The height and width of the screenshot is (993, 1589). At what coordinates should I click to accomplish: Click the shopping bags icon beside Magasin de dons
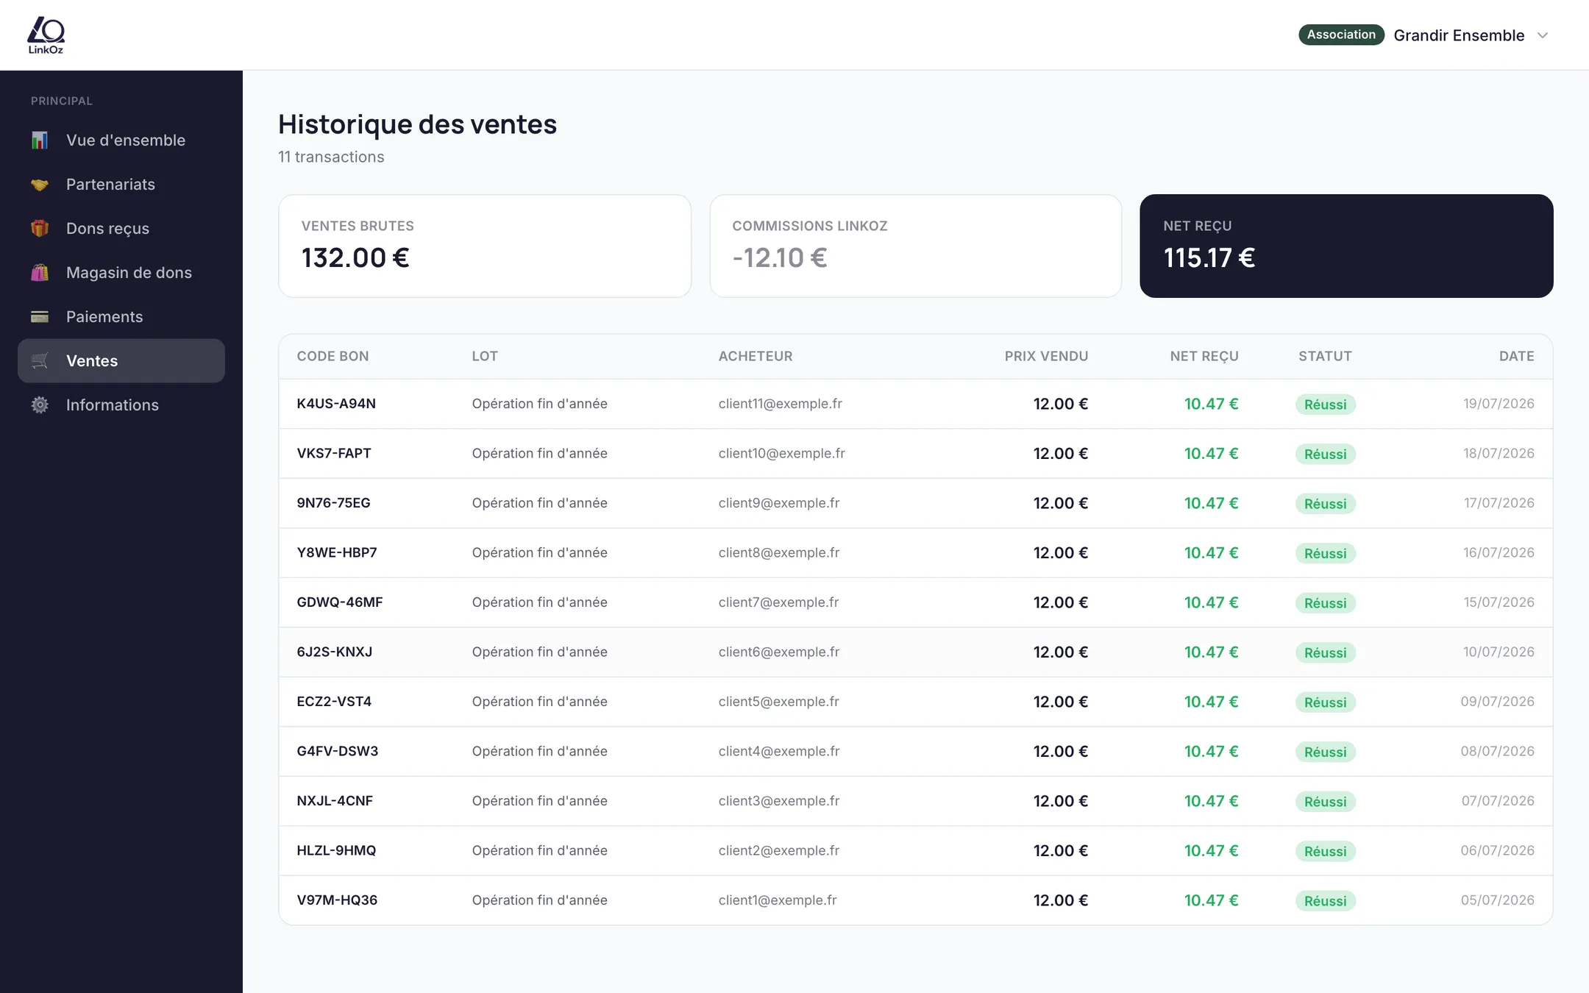click(40, 272)
